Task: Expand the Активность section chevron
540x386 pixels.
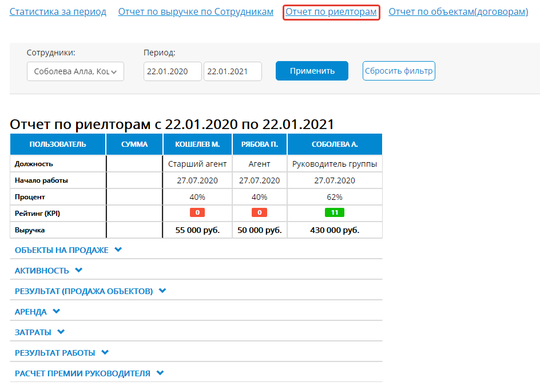Action: [x=78, y=271]
